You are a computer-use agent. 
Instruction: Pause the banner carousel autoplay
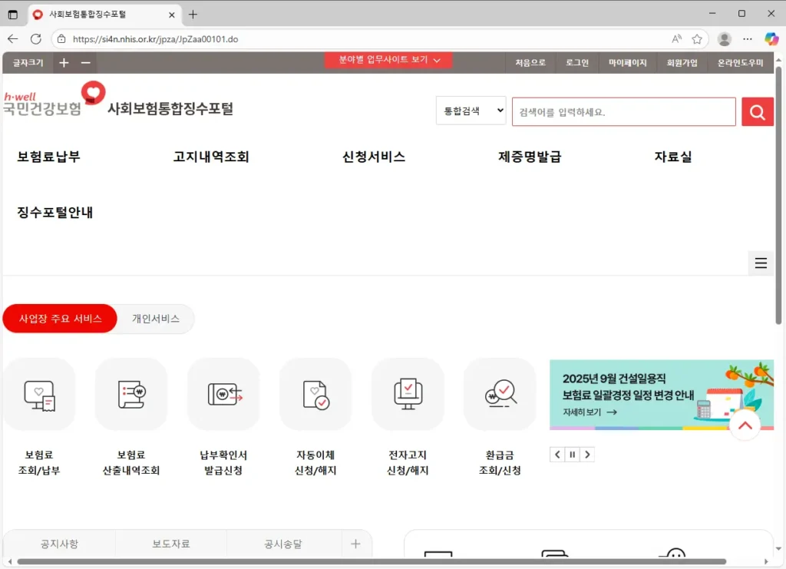[x=572, y=454]
